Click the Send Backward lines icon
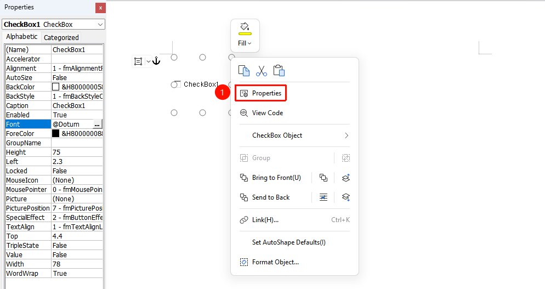 point(323,197)
